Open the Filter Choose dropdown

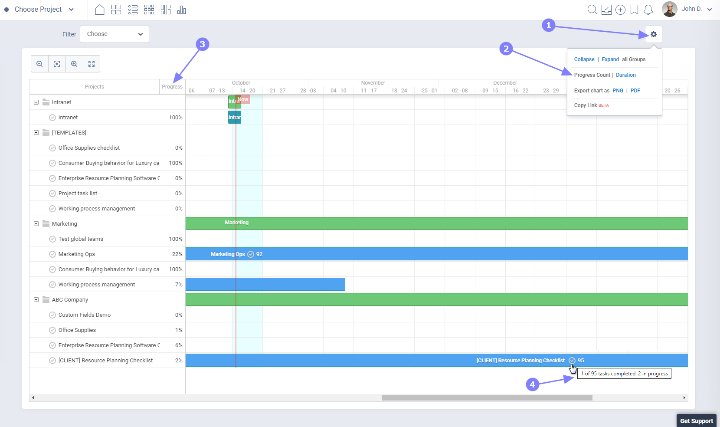(114, 34)
